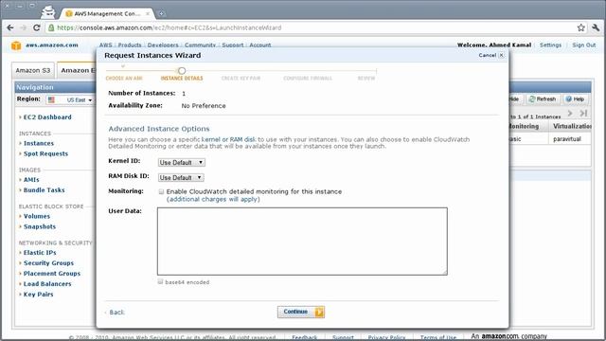Click the Feedback footer link
606x341 pixels.
point(304,337)
